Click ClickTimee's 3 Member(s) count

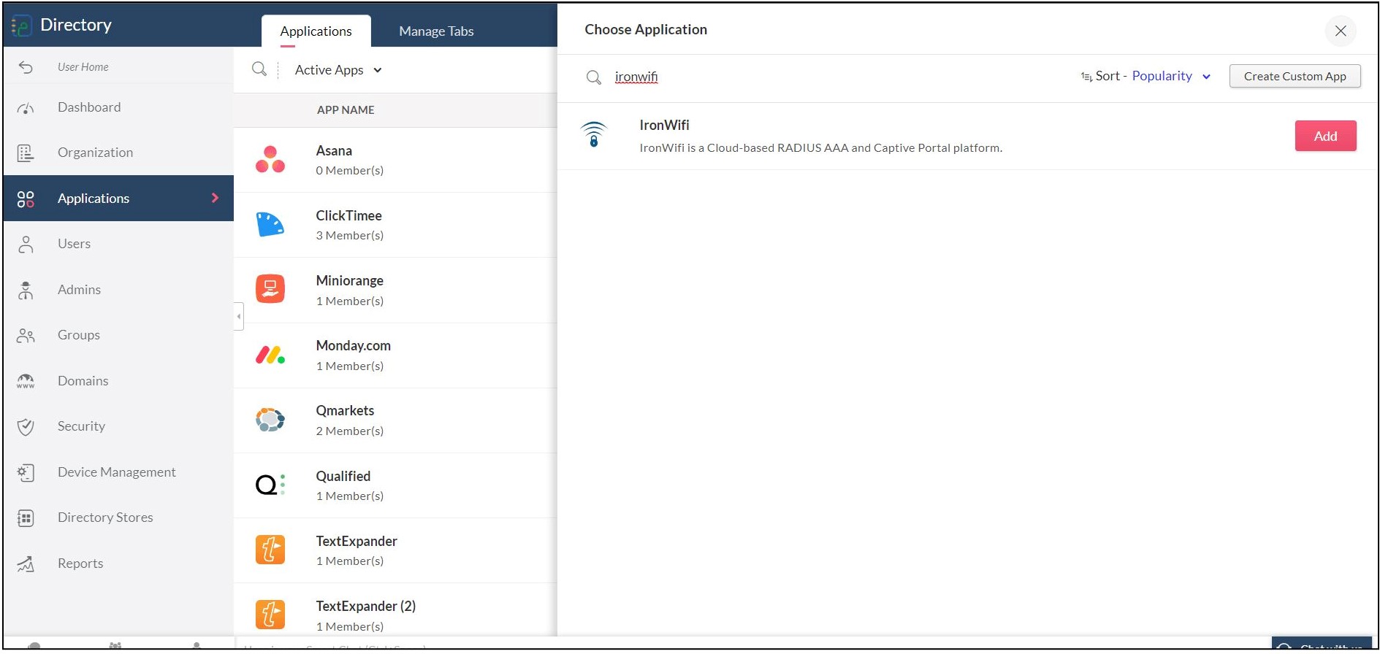point(349,236)
